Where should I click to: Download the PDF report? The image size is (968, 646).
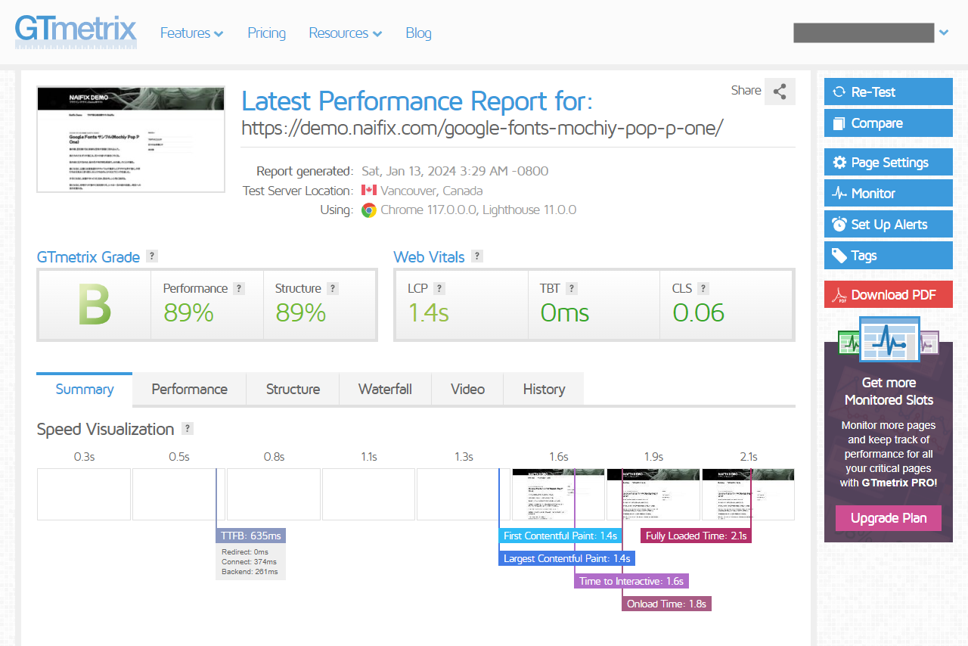pos(889,294)
